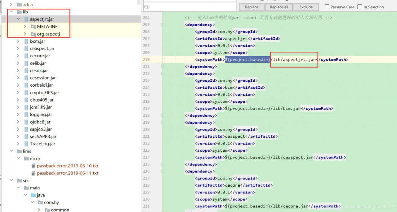Select the java folder in tree

coord(41,195)
